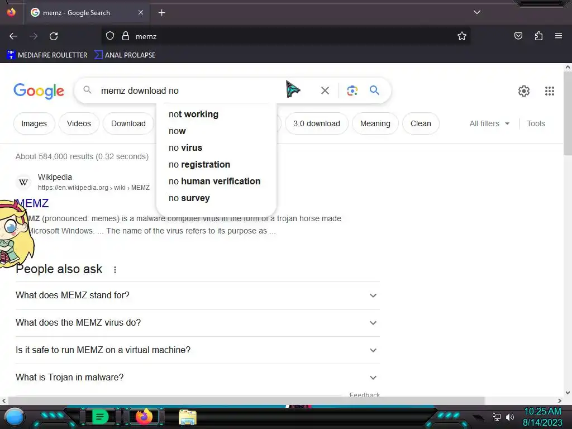This screenshot has width=572, height=429.
Task: Choose suggestion "no registration"
Action: coord(216,165)
